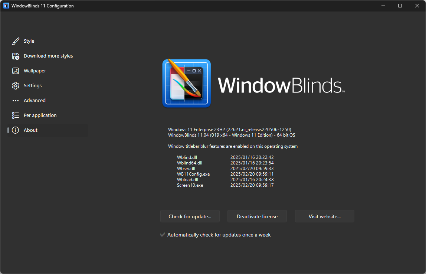Click the Wblind64.dll file name

click(x=190, y=163)
